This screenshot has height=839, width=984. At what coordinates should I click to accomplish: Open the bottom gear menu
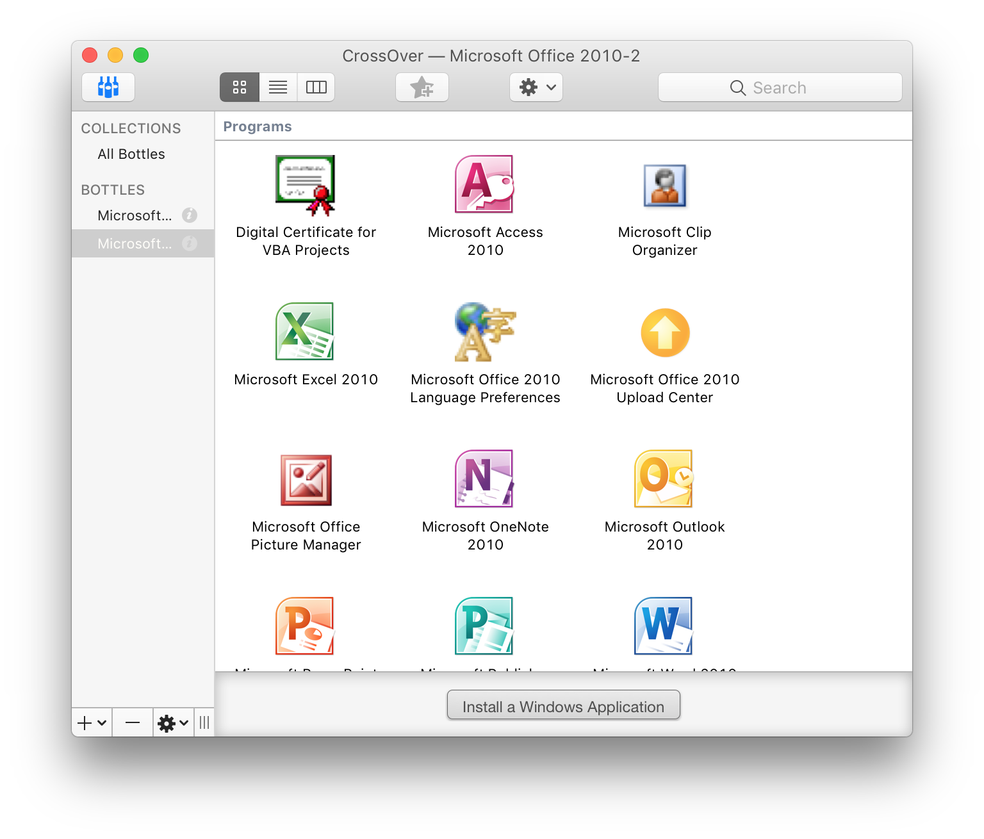(x=172, y=722)
